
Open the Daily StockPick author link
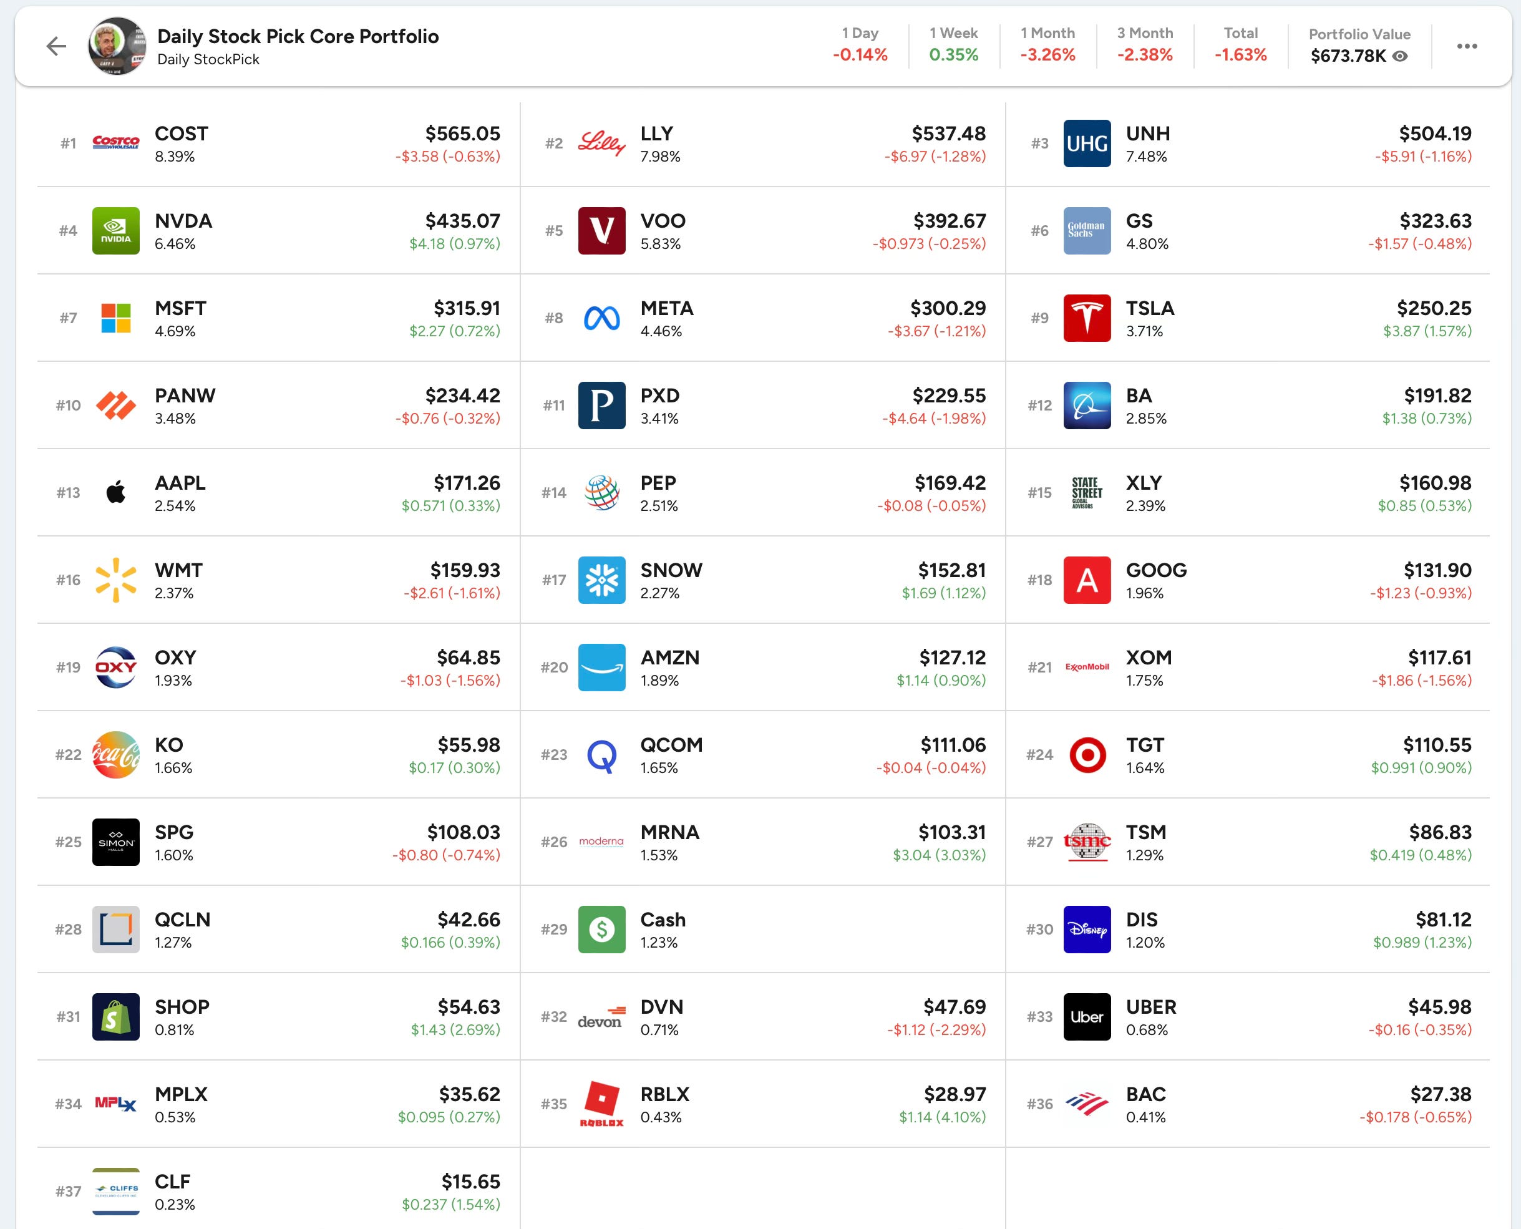pos(208,59)
